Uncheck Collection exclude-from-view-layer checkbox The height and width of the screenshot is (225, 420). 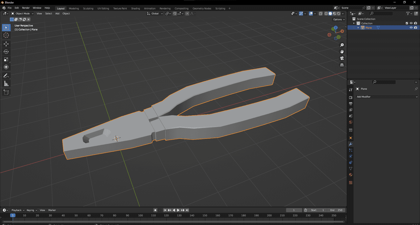click(x=407, y=23)
